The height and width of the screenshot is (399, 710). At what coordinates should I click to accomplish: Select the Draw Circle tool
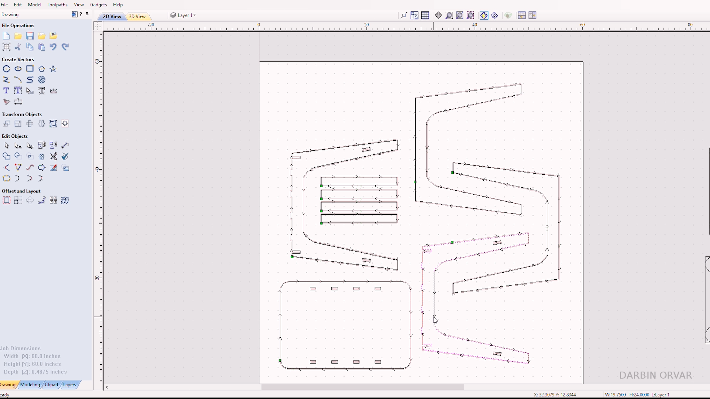click(6, 69)
